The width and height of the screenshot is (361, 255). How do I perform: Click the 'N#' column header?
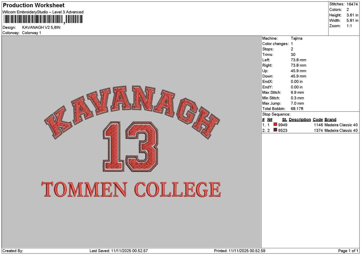tap(270, 120)
